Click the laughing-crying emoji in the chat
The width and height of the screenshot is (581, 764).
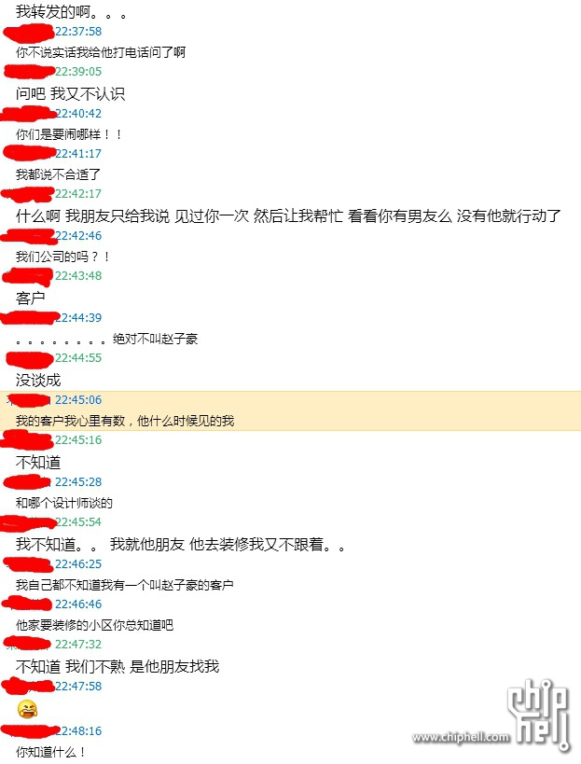27,709
